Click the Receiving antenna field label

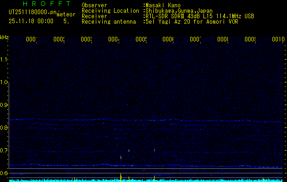click(109, 21)
